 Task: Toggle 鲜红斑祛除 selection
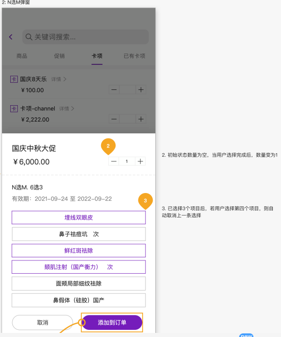click(x=79, y=251)
